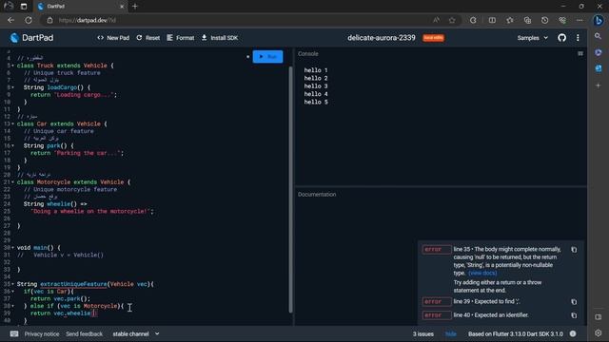Screen dimensions: 609x342
Task: Format the Dart code
Action: pos(181,38)
